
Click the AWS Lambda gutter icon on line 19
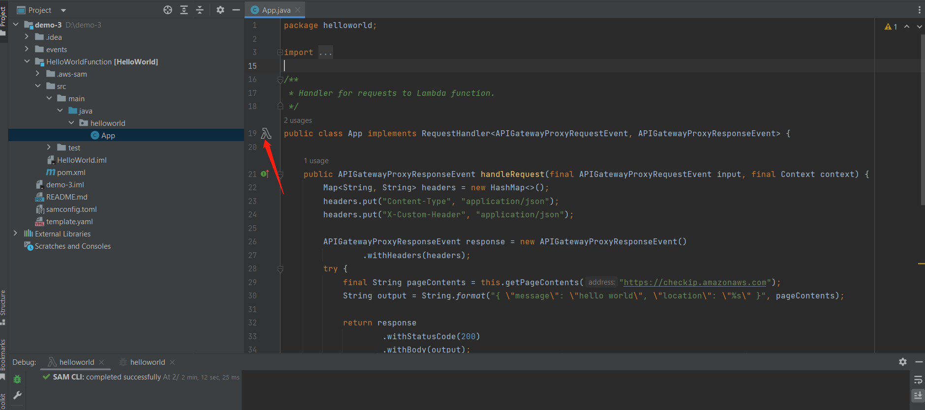point(266,133)
